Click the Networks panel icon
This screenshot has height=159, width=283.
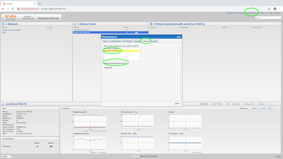3,24
